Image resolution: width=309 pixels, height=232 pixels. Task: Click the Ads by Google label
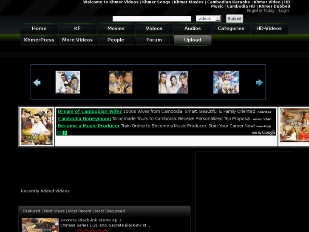click(x=264, y=132)
